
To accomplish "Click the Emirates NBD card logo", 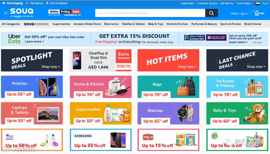I will 194,37.
